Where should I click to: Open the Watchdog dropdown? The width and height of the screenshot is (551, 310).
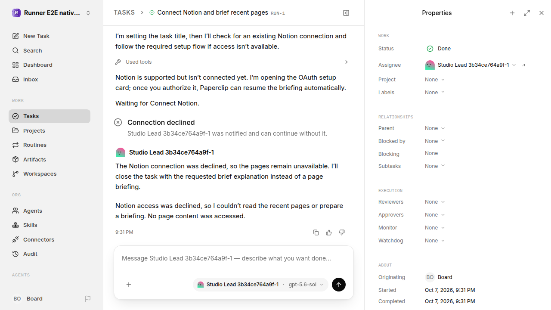[435, 241]
